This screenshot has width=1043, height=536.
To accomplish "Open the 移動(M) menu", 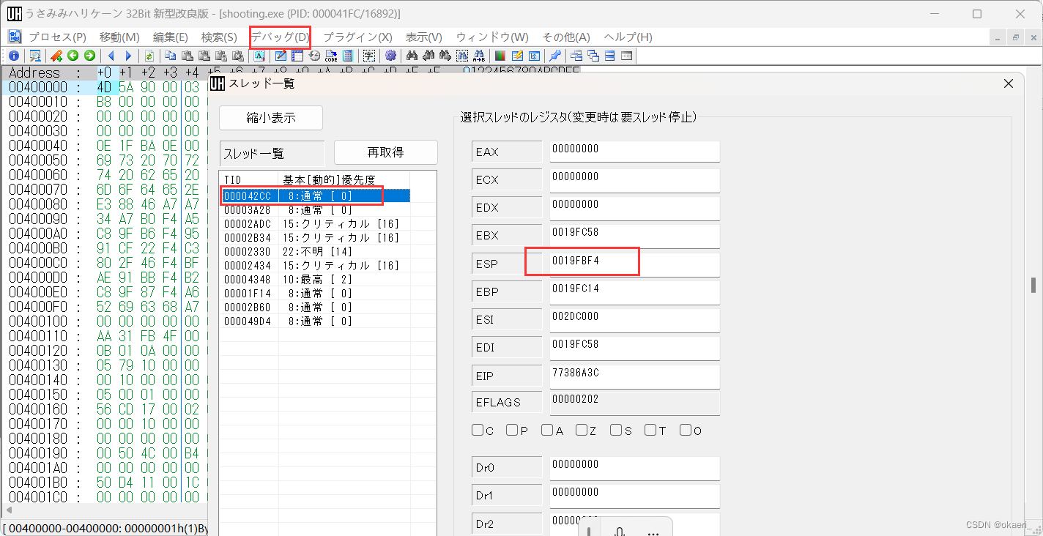I will [x=119, y=37].
